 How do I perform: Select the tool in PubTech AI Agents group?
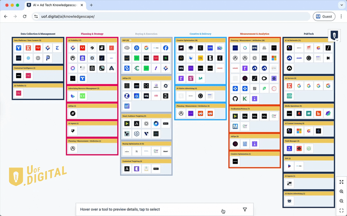(x=289, y=184)
